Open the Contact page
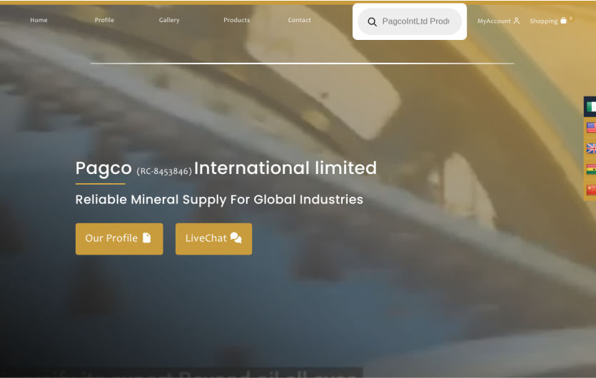The image size is (596, 378). point(300,20)
